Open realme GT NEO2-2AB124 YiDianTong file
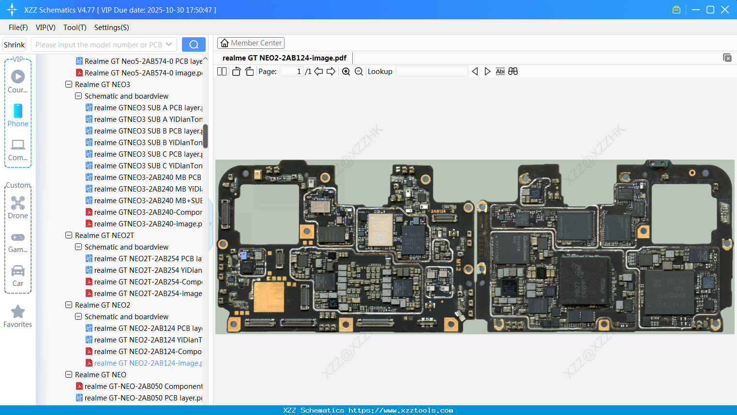 pos(144,340)
